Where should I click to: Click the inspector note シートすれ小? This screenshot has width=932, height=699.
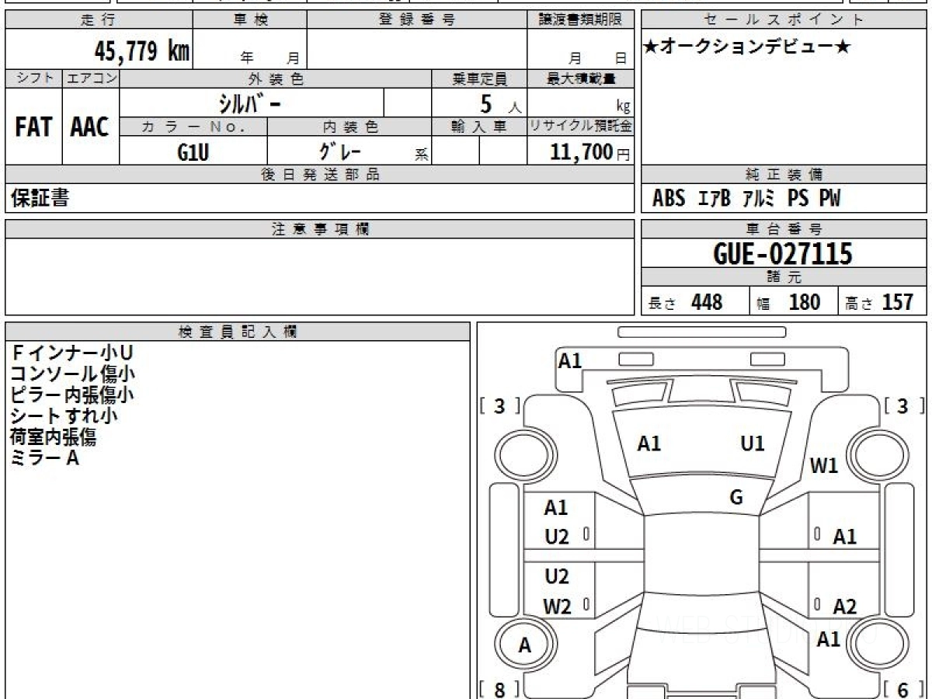[64, 416]
